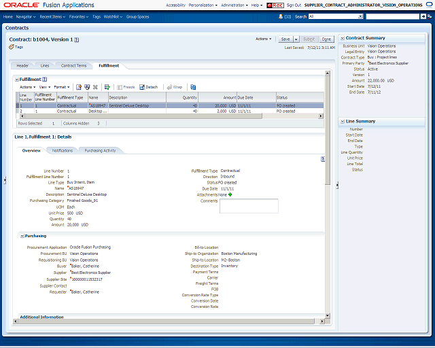The height and width of the screenshot is (348, 435).
Task: Collapse the Line Summary panel
Action: [x=343, y=121]
